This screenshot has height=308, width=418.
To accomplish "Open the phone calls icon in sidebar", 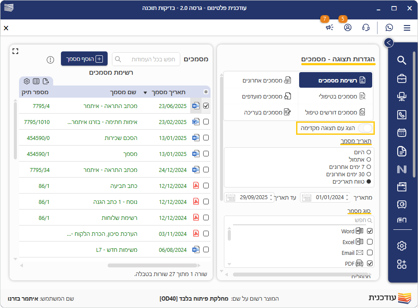I will point(402,115).
